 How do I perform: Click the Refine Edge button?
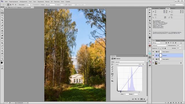click(x=81, y=5)
